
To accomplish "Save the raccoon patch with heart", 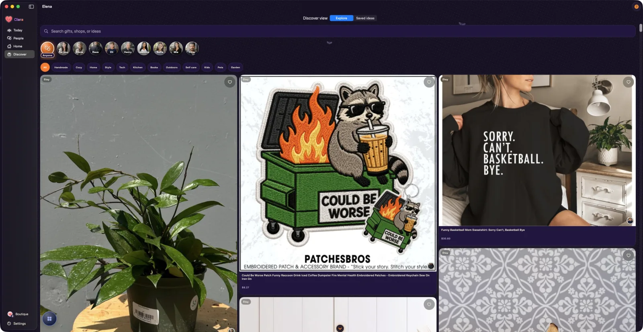I will pos(429,82).
